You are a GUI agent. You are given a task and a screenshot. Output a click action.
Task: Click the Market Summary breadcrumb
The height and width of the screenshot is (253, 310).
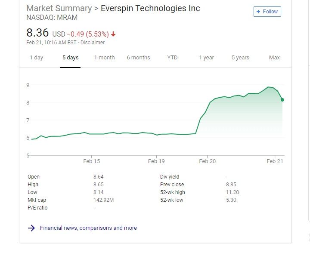pyautogui.click(x=59, y=9)
